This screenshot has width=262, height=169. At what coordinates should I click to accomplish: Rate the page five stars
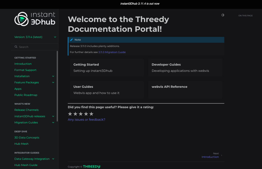point(91,114)
